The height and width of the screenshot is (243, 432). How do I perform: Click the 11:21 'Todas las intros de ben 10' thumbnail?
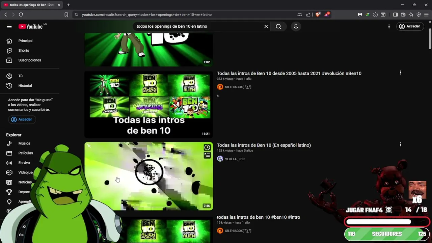tap(148, 105)
